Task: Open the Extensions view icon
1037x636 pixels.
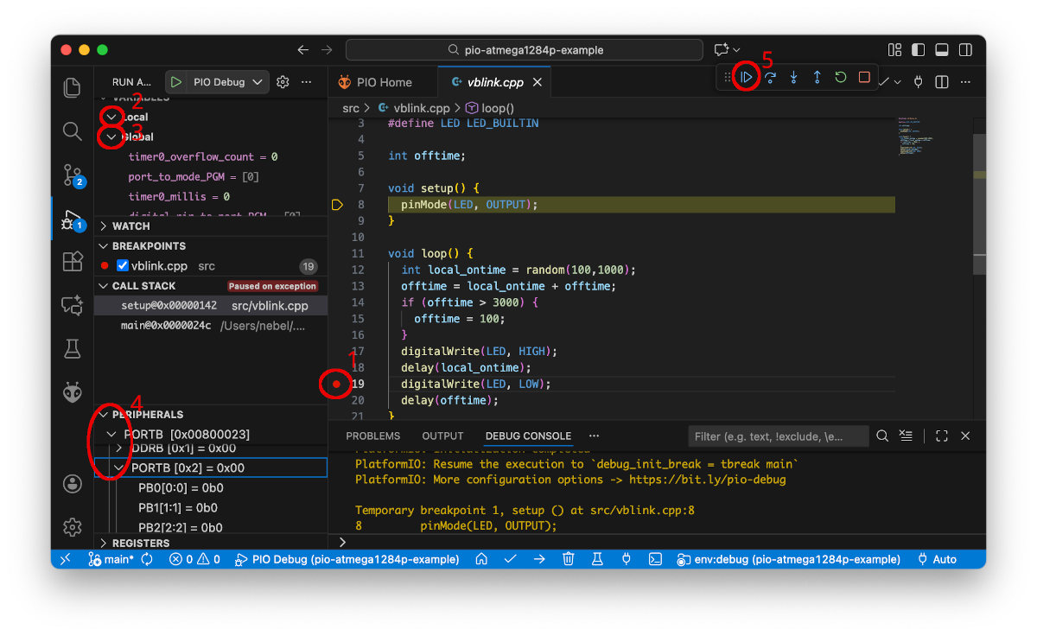Action: [x=73, y=262]
